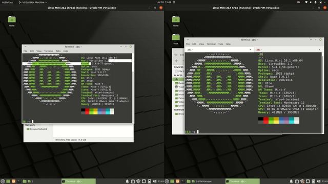Close second tab in Mint 20.1 terminal
328x184 pixels.
[x=319, y=50]
